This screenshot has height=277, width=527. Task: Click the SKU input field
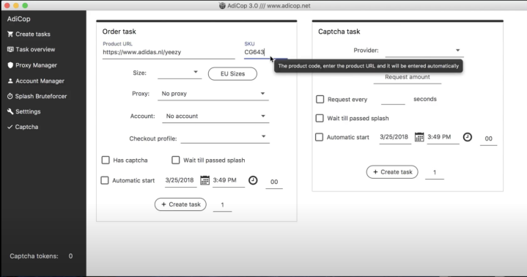tap(265, 53)
